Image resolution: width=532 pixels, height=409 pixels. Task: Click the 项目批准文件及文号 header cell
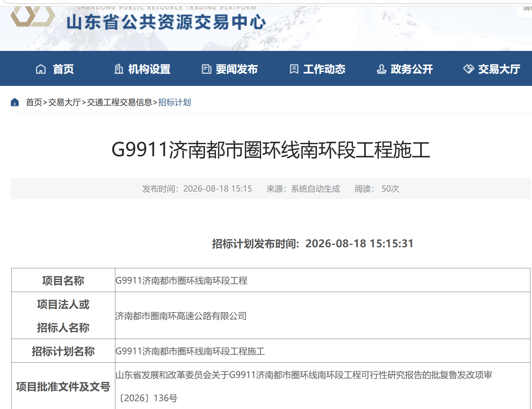tap(63, 386)
